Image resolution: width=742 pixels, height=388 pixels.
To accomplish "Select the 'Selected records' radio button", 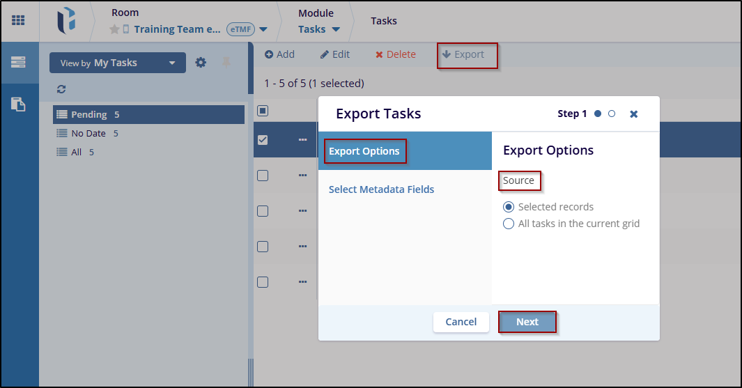I will 509,207.
